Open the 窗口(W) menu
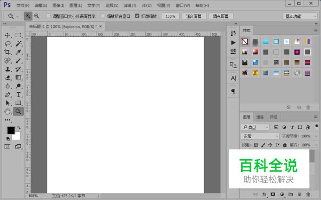Screen dimensions: 321x200 click(183, 6)
